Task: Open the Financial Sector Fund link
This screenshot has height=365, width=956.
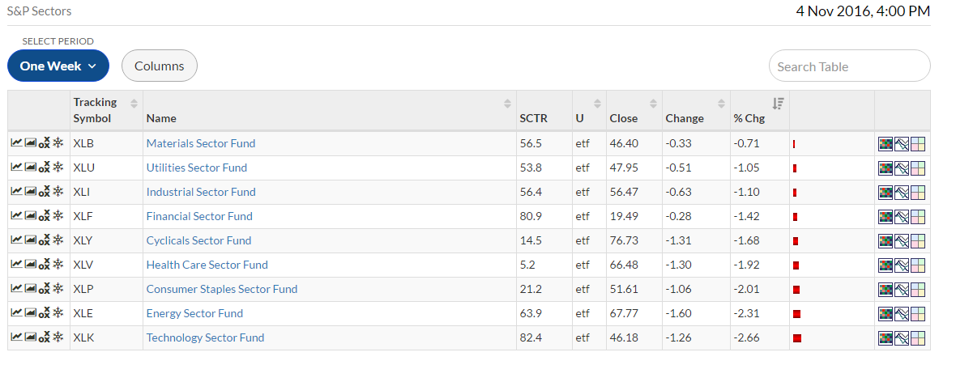Action: coord(199,216)
